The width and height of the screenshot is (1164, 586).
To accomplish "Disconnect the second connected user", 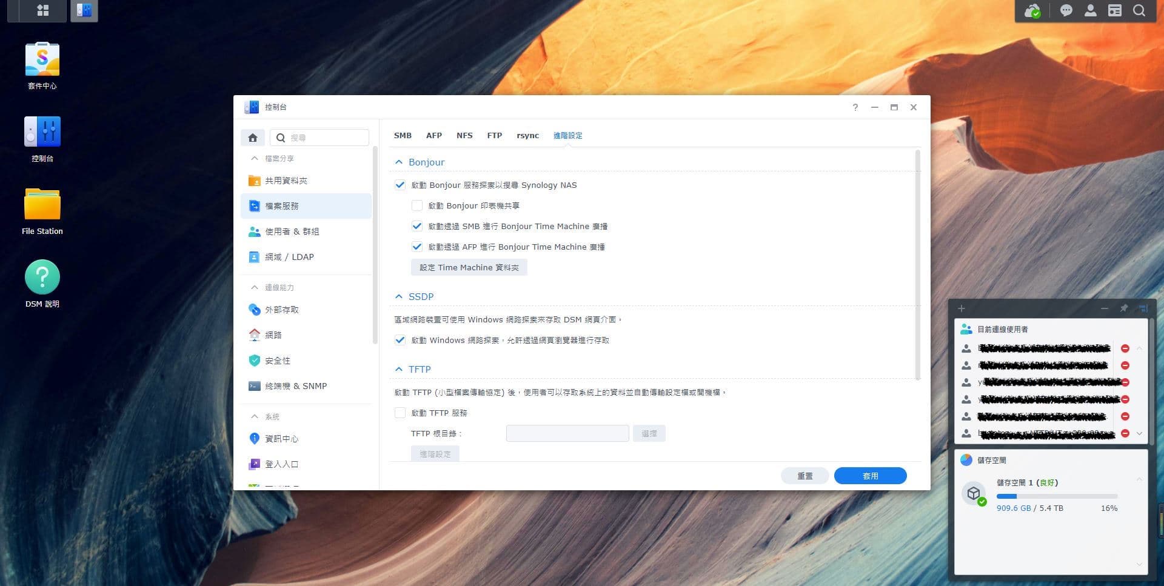I will click(x=1125, y=365).
